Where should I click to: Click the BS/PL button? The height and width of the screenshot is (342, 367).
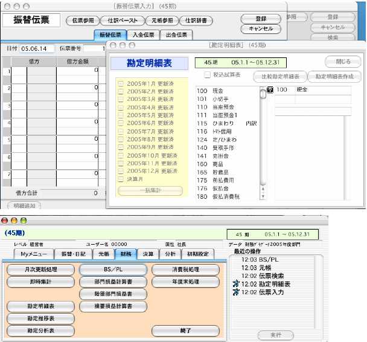tap(113, 269)
